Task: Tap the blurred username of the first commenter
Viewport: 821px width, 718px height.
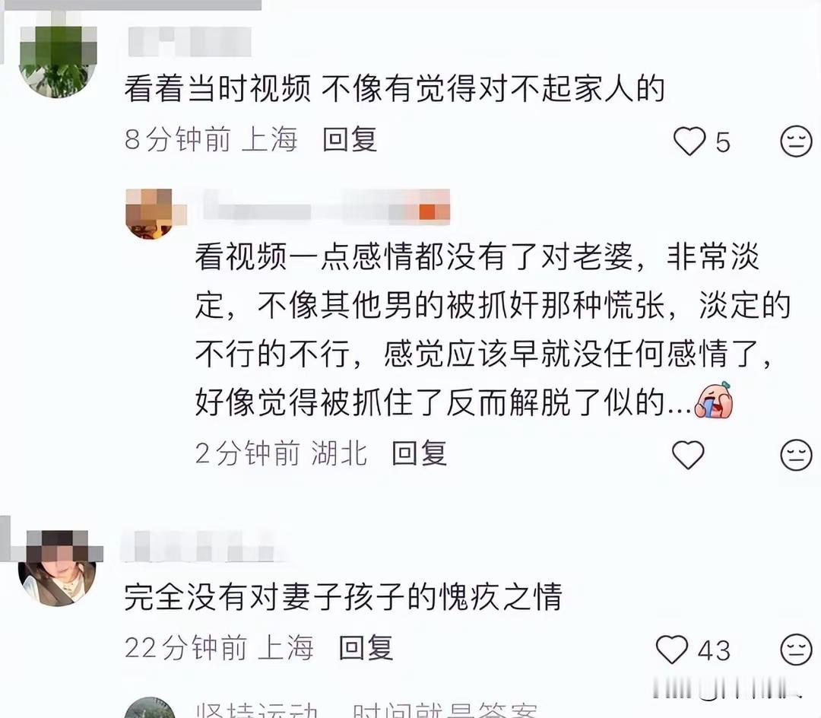Action: pyautogui.click(x=189, y=41)
